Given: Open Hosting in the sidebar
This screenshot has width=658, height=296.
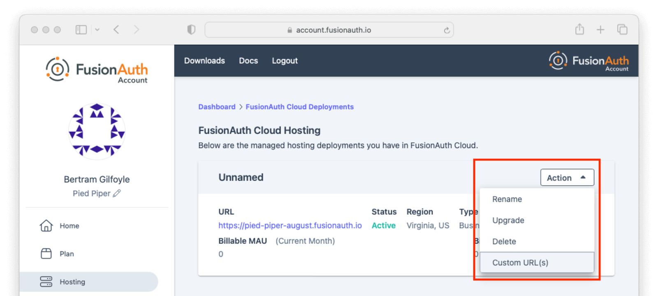Looking at the screenshot, I should tap(89, 282).
